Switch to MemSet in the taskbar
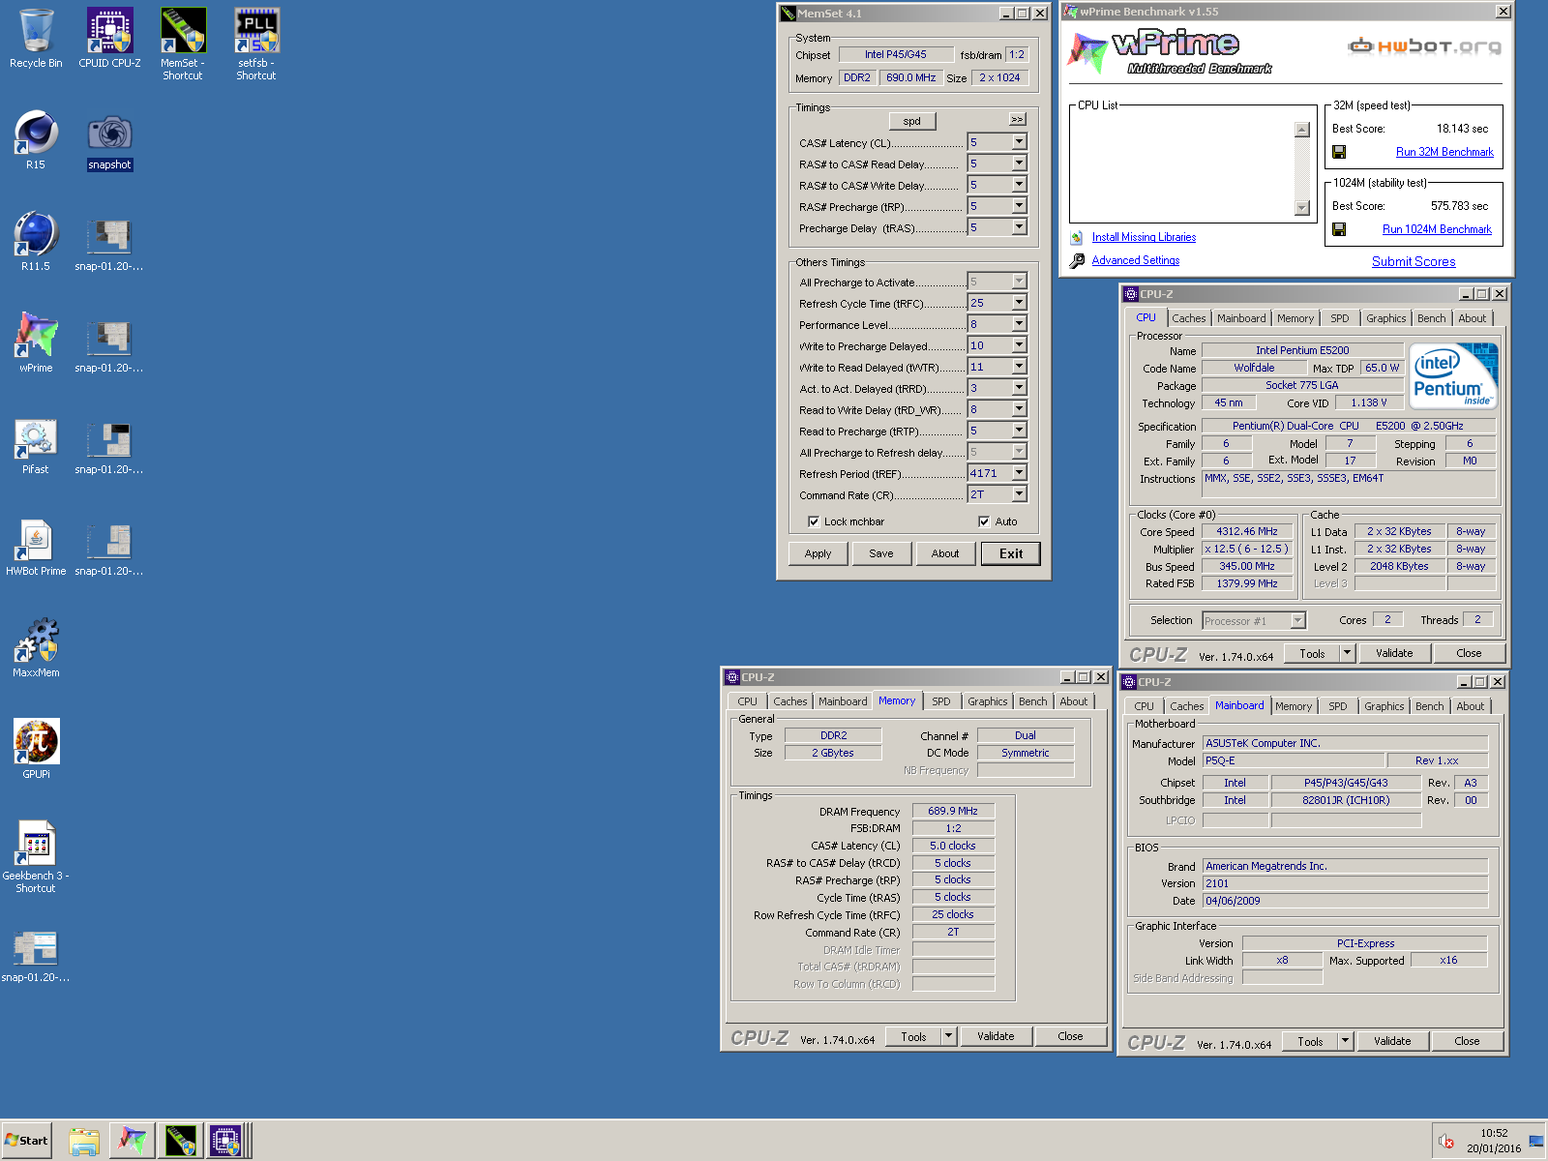Screen dimensions: 1548x1161 click(x=180, y=1142)
